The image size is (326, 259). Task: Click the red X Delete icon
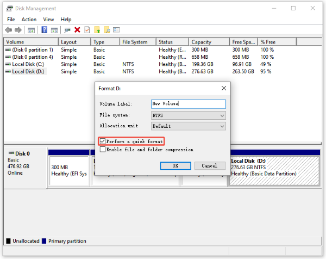tap(77, 30)
